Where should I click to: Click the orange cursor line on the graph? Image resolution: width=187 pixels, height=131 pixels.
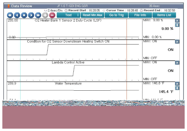point(127,52)
